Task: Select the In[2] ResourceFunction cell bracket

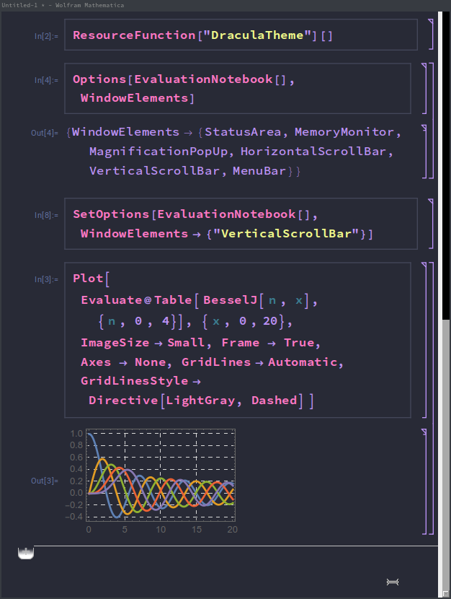Action: click(x=431, y=35)
